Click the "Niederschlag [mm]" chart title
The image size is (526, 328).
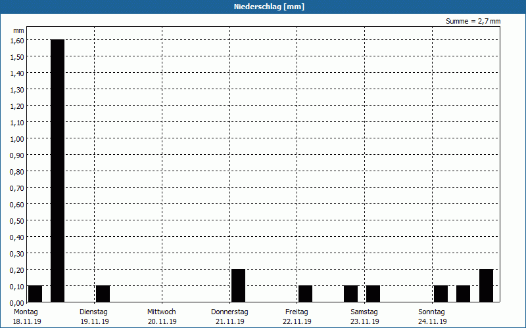pos(269,7)
